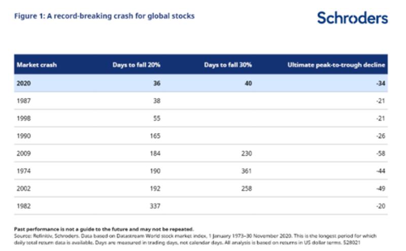Click the bold past performance disclaimer

[104, 229]
